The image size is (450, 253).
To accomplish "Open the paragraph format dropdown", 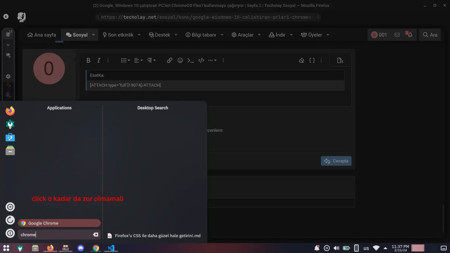I will [x=152, y=60].
